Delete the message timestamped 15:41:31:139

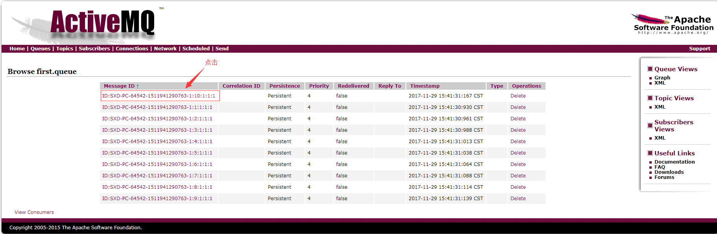tap(518, 198)
